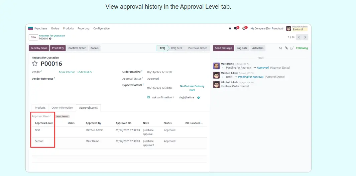Screen dimensions: 356x176
Task: Switch to the Other Information tab
Action: point(62,108)
